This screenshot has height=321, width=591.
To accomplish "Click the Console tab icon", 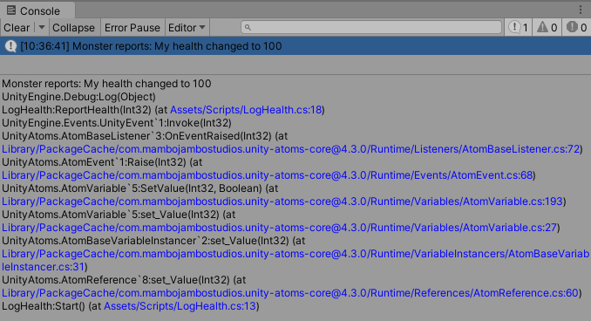I will [11, 10].
